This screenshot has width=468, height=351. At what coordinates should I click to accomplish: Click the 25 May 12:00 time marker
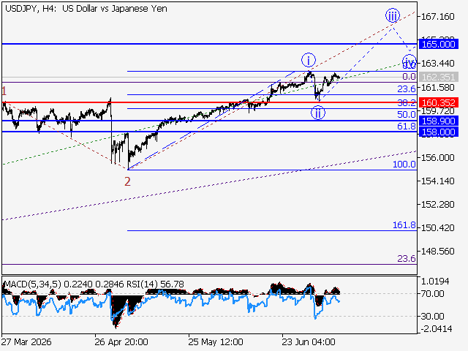click(216, 341)
